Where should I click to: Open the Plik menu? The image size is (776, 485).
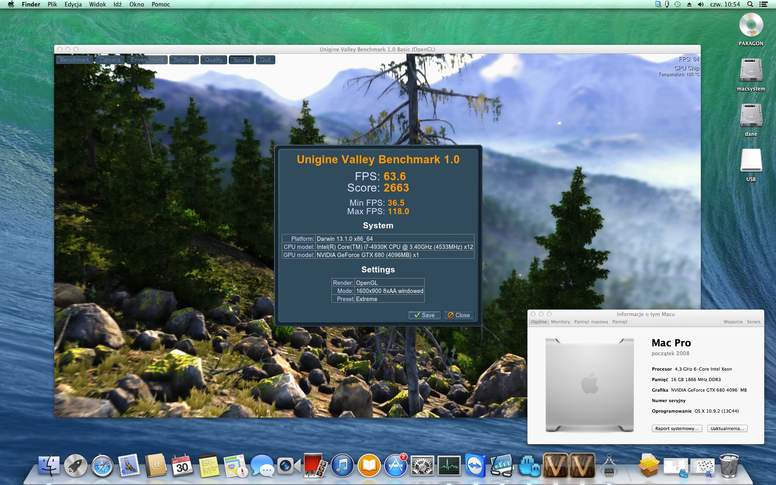(52, 4)
